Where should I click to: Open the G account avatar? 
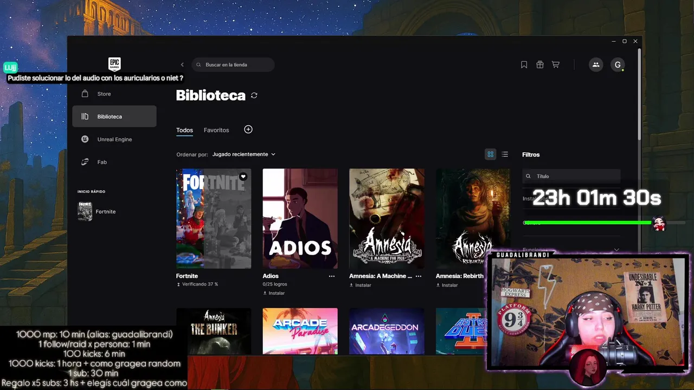[x=618, y=64]
